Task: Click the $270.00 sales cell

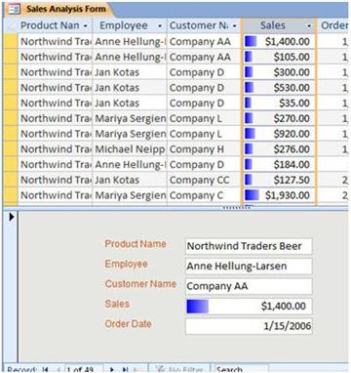Action: click(279, 118)
